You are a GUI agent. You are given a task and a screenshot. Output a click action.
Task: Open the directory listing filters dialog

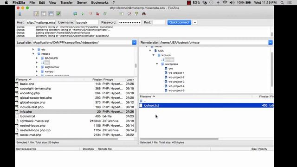tap(122, 14)
